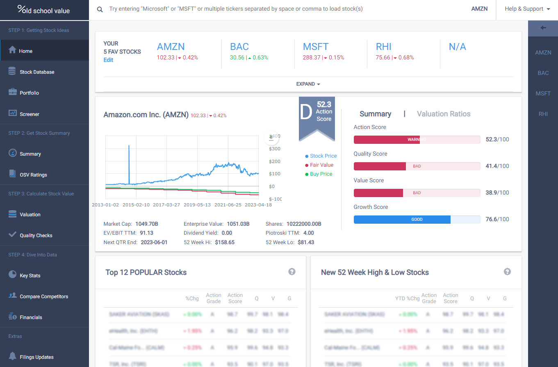Image resolution: width=558 pixels, height=367 pixels.
Task: Open the Help & Support dropdown
Action: click(x=527, y=9)
